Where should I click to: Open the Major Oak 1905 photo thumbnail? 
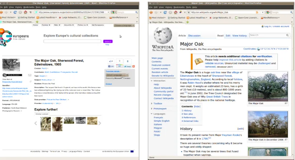[11, 65]
